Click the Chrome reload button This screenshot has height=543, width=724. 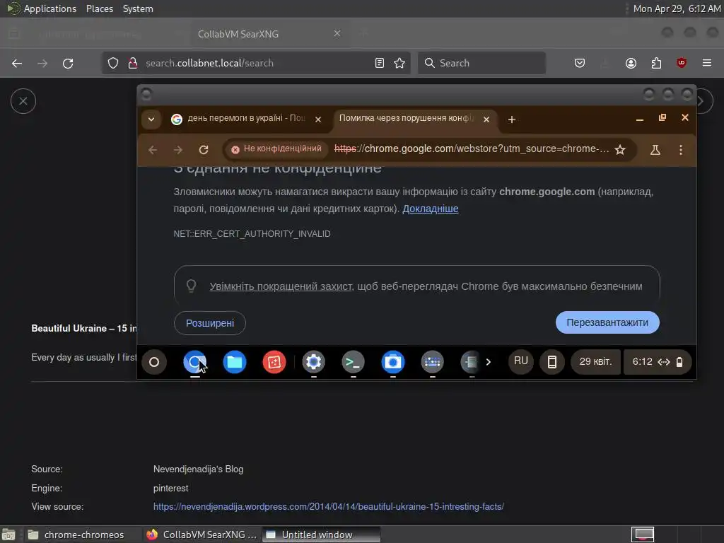[x=204, y=150]
